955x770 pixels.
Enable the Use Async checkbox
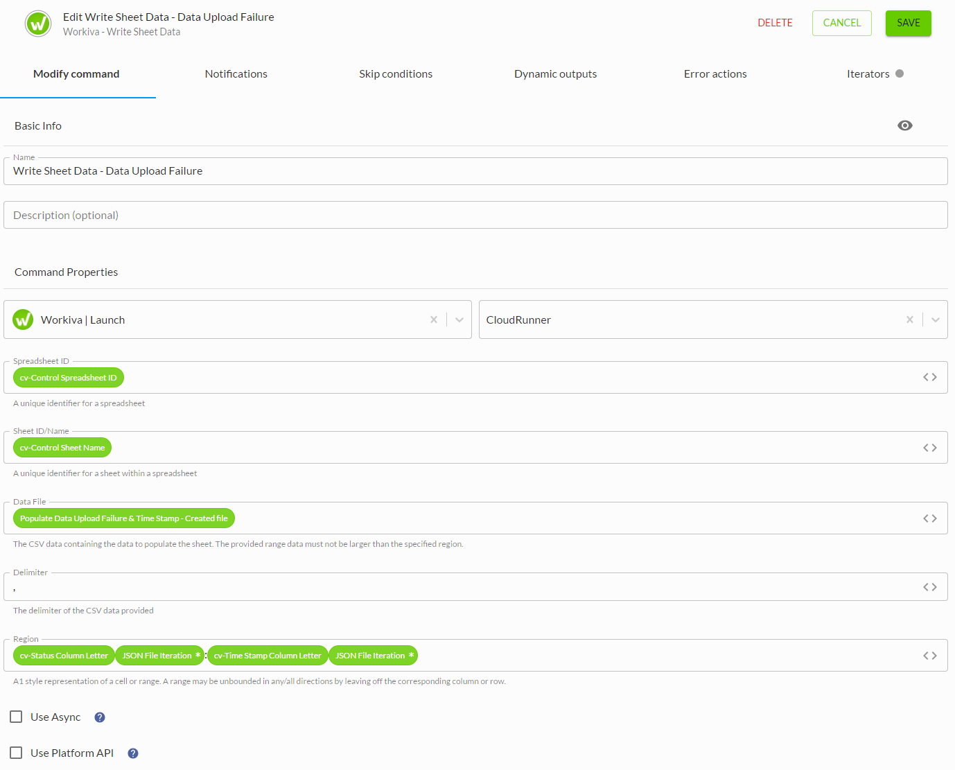(16, 717)
